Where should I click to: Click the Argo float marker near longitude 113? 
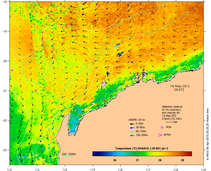point(36,91)
